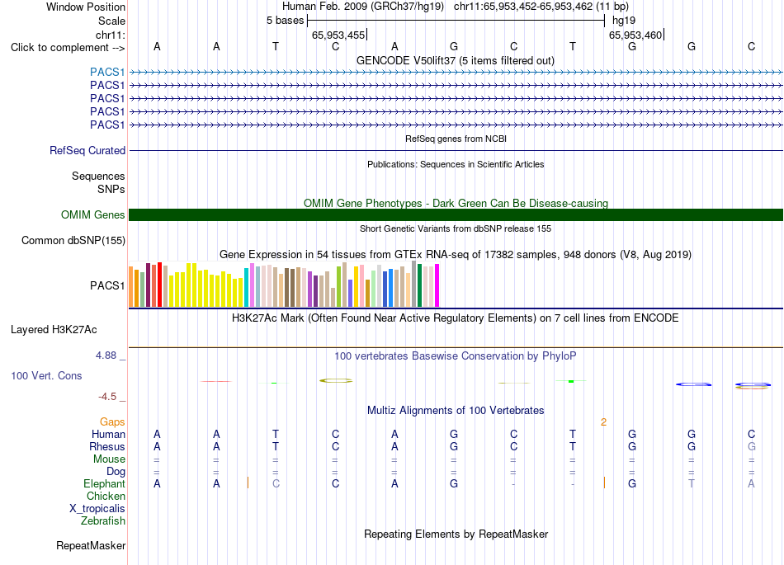Click the Sequences track label
Viewport: 784px width, 565px height.
98,176
